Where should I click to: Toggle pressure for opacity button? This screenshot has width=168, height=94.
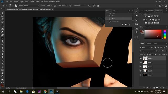pyautogui.click(x=55, y=6)
